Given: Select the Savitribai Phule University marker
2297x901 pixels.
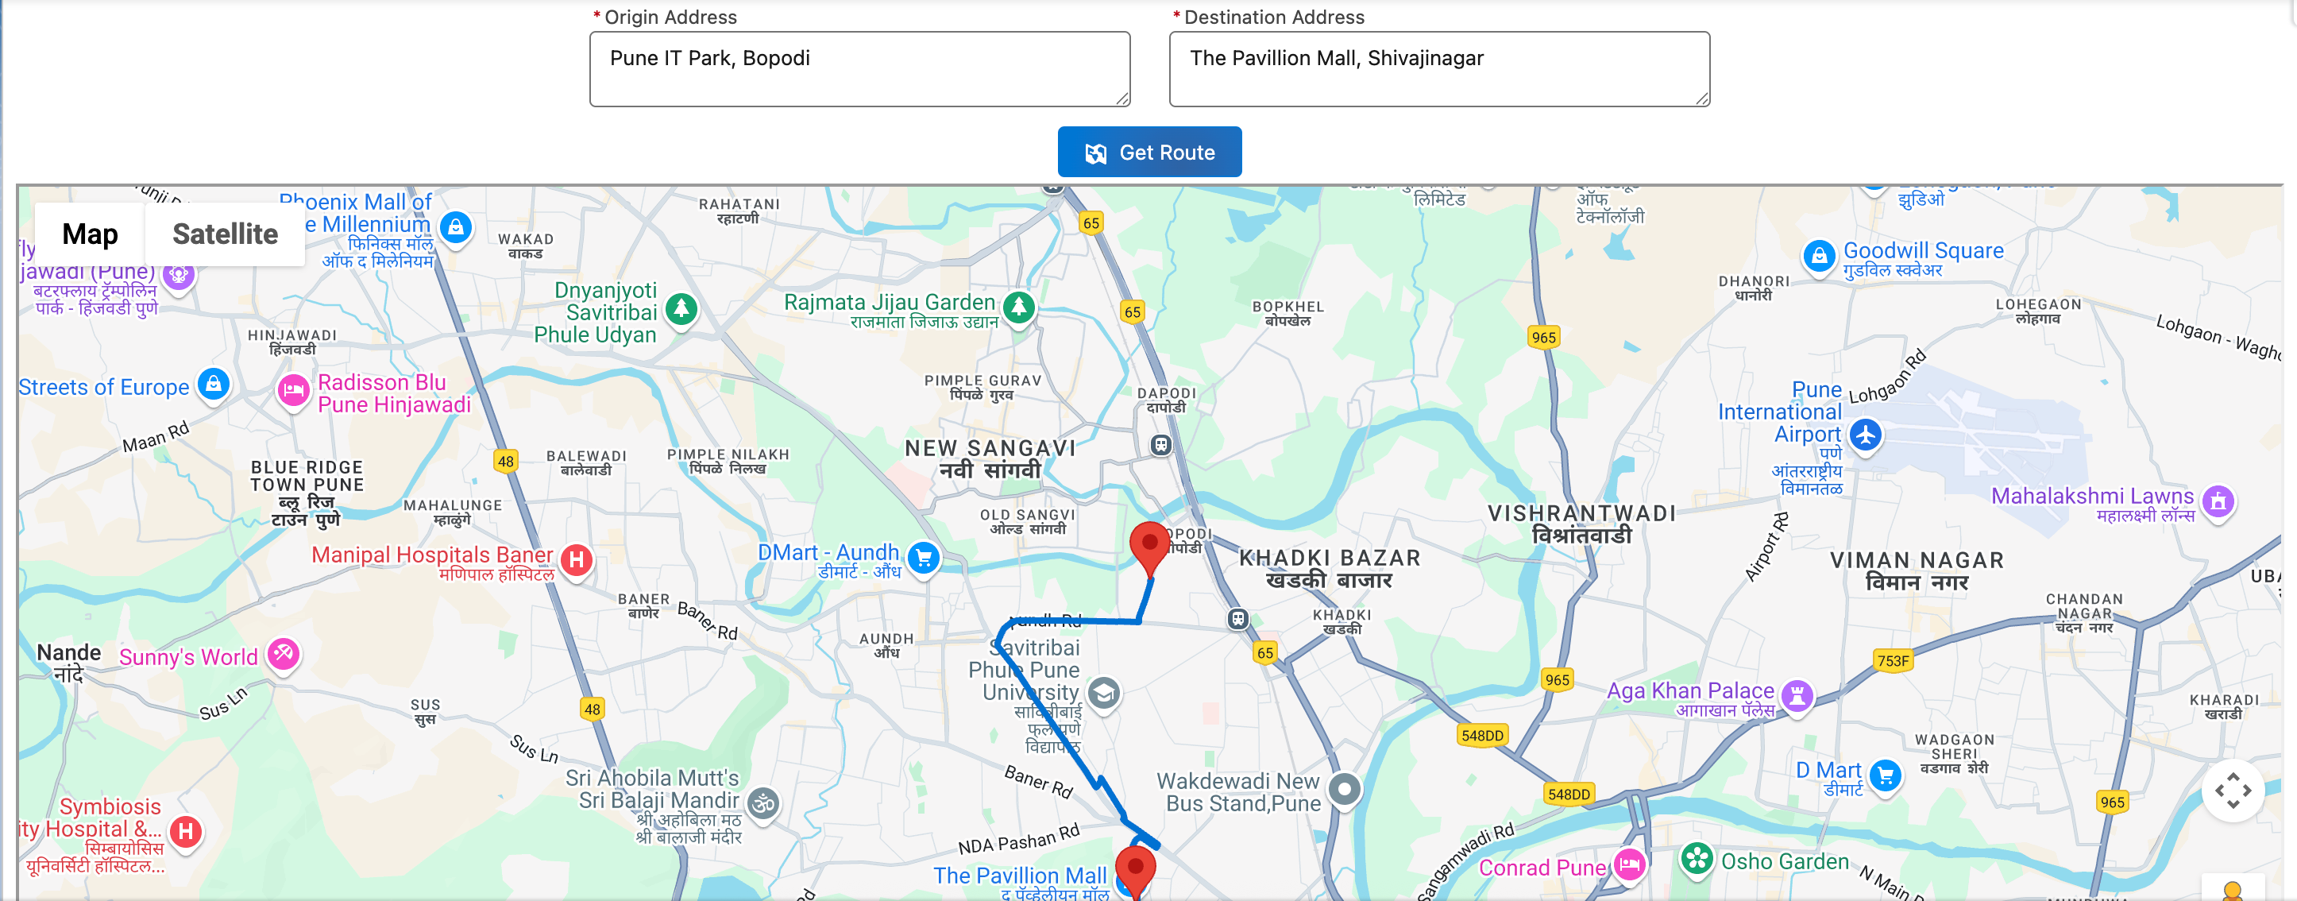Looking at the screenshot, I should 1104,693.
